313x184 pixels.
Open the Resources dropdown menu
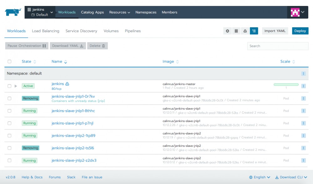click(119, 12)
